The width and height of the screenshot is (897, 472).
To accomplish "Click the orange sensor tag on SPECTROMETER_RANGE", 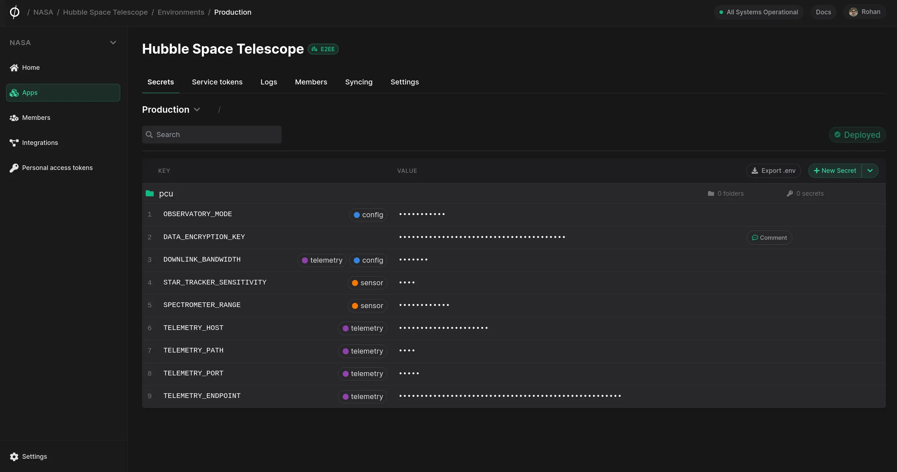I will click(367, 306).
